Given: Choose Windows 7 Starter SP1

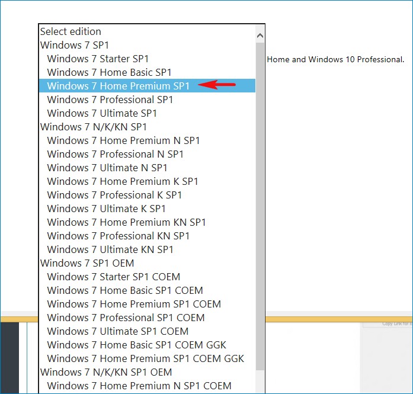Looking at the screenshot, I should point(147,59).
